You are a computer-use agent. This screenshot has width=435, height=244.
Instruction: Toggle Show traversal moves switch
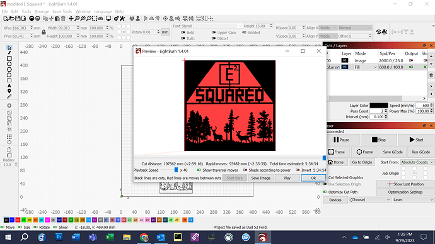tap(199, 170)
